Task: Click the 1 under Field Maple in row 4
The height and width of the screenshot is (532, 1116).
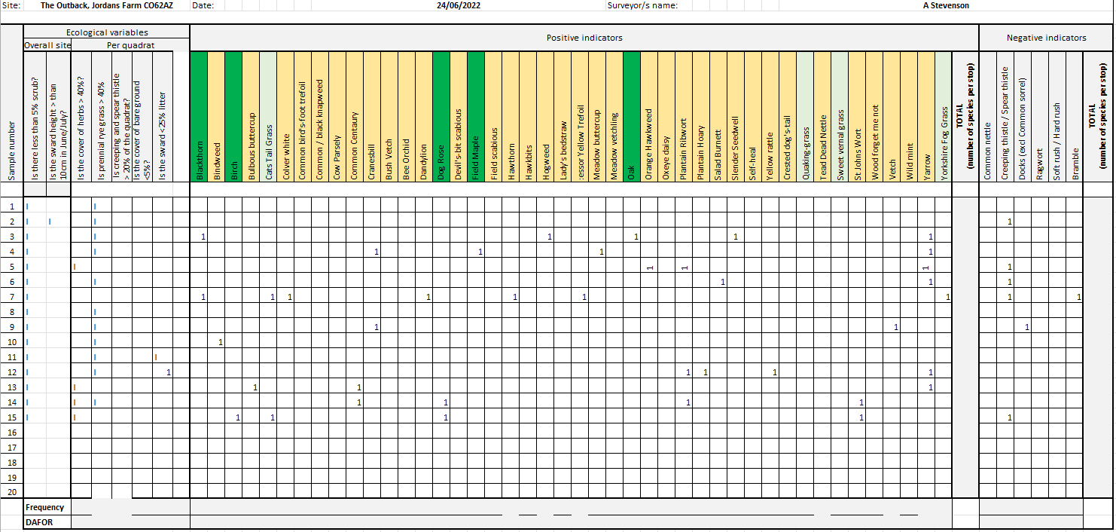Action: pos(480,252)
